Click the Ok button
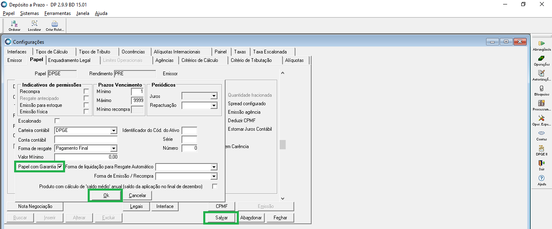This screenshot has height=229, width=552. (x=106, y=195)
